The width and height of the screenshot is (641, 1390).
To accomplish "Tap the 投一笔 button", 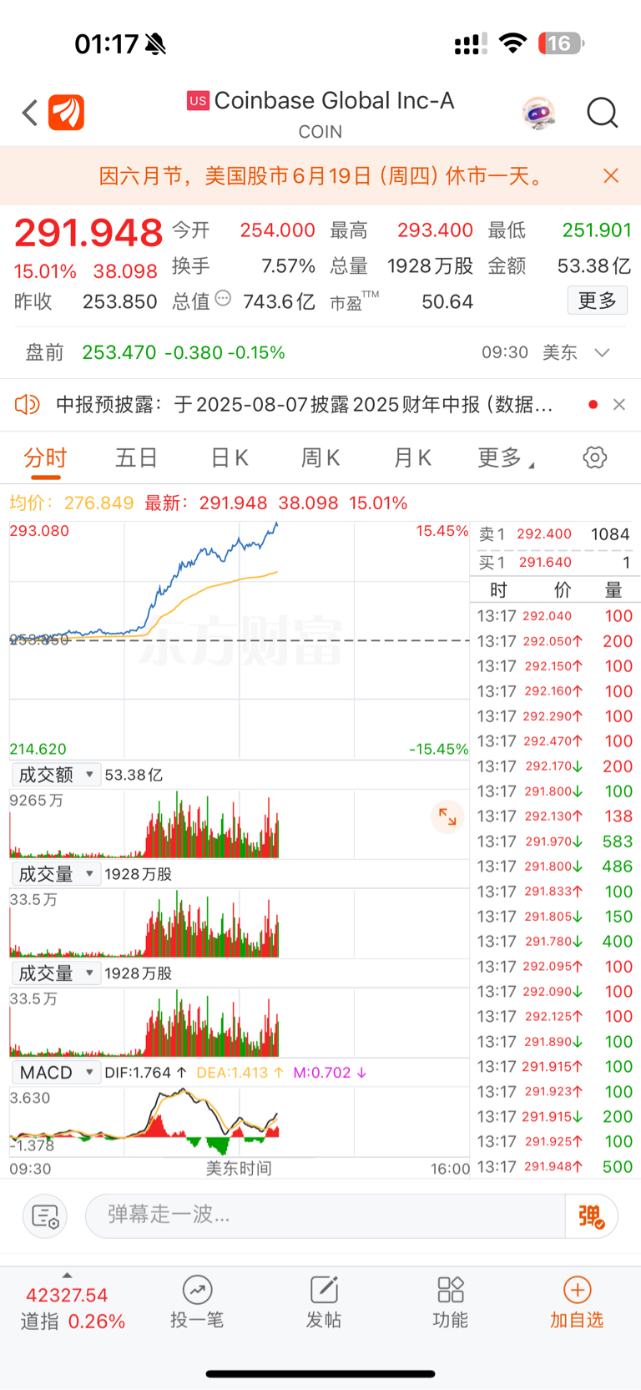I will pyautogui.click(x=197, y=1302).
